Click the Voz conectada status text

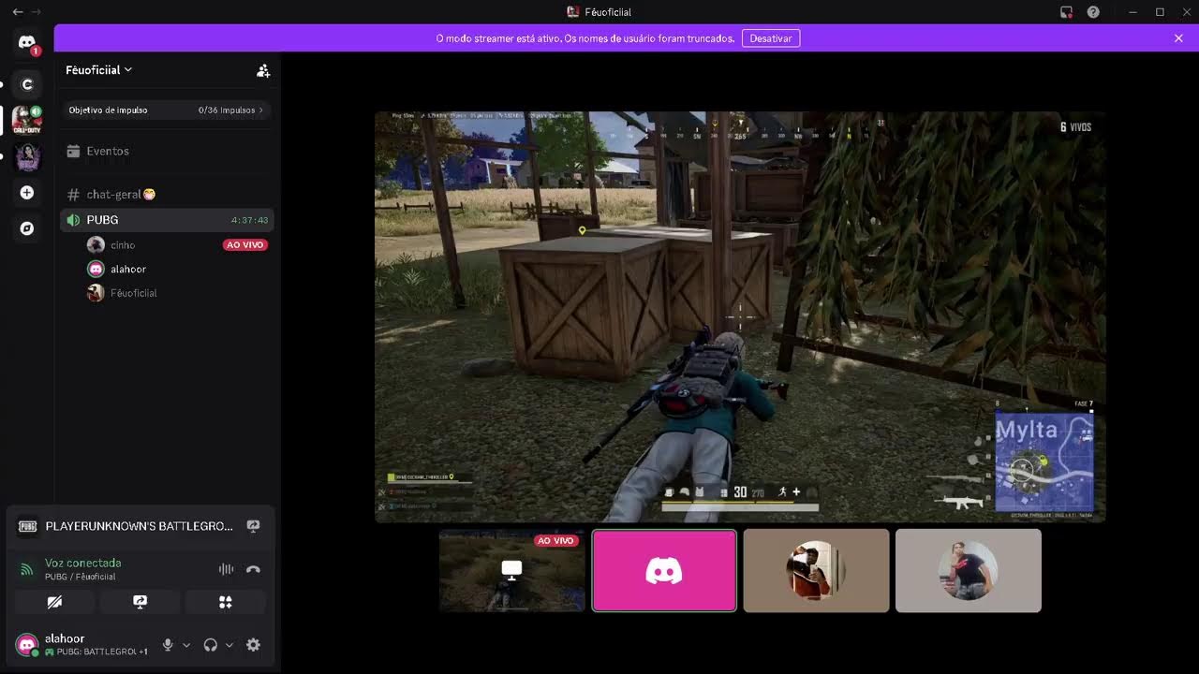[x=83, y=563]
